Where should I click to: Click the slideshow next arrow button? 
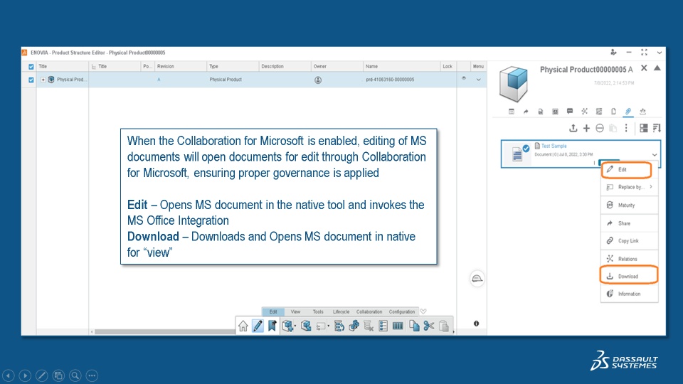point(25,375)
